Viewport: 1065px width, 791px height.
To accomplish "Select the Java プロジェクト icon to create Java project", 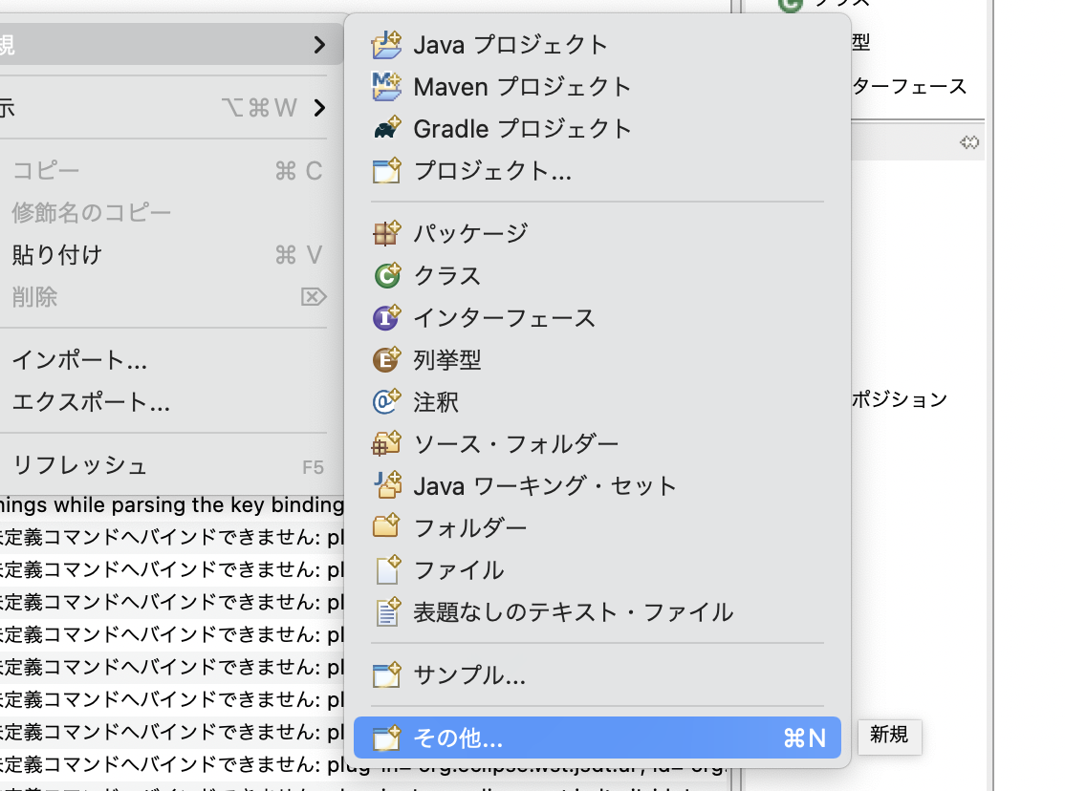I will (388, 44).
